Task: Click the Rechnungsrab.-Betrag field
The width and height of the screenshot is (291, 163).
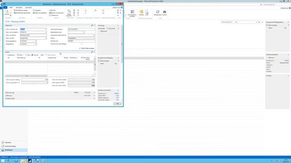Action: 35,80
